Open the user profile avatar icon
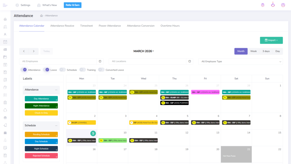291x164 pixels. point(283,5)
